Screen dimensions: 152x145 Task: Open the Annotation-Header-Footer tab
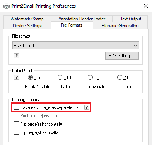[x=82, y=19]
